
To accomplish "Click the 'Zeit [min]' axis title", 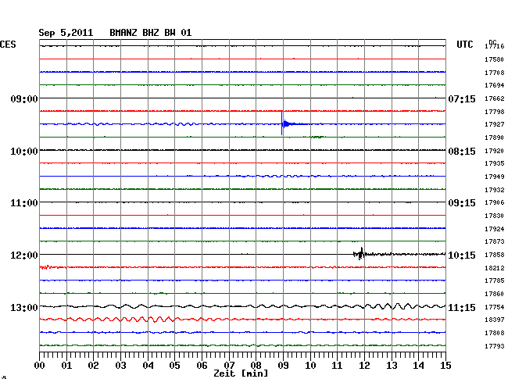I will pyautogui.click(x=241, y=373).
